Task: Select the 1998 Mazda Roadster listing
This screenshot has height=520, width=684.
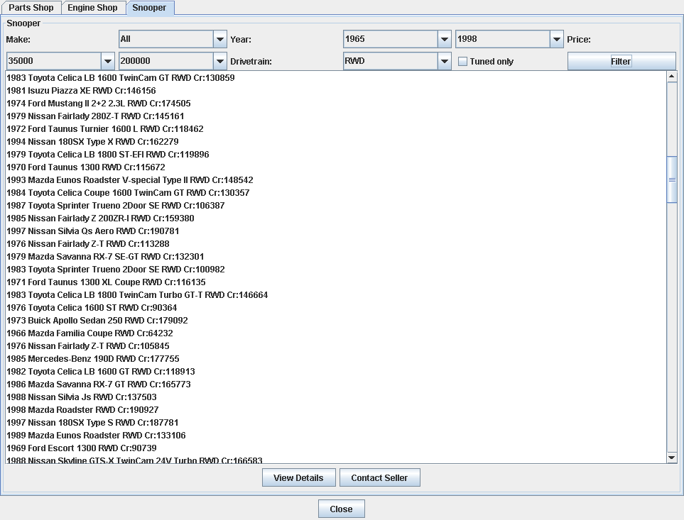Action: pyautogui.click(x=336, y=410)
